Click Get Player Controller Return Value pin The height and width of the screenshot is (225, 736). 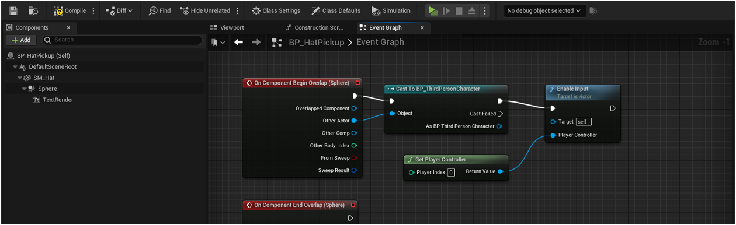[x=501, y=171]
